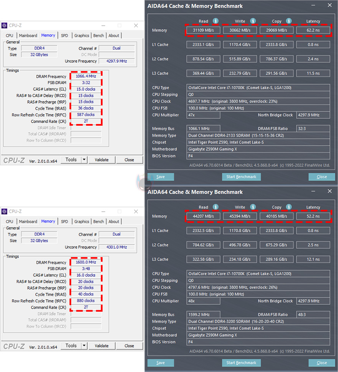Click memory copy value 29069 MB/s

click(x=276, y=30)
